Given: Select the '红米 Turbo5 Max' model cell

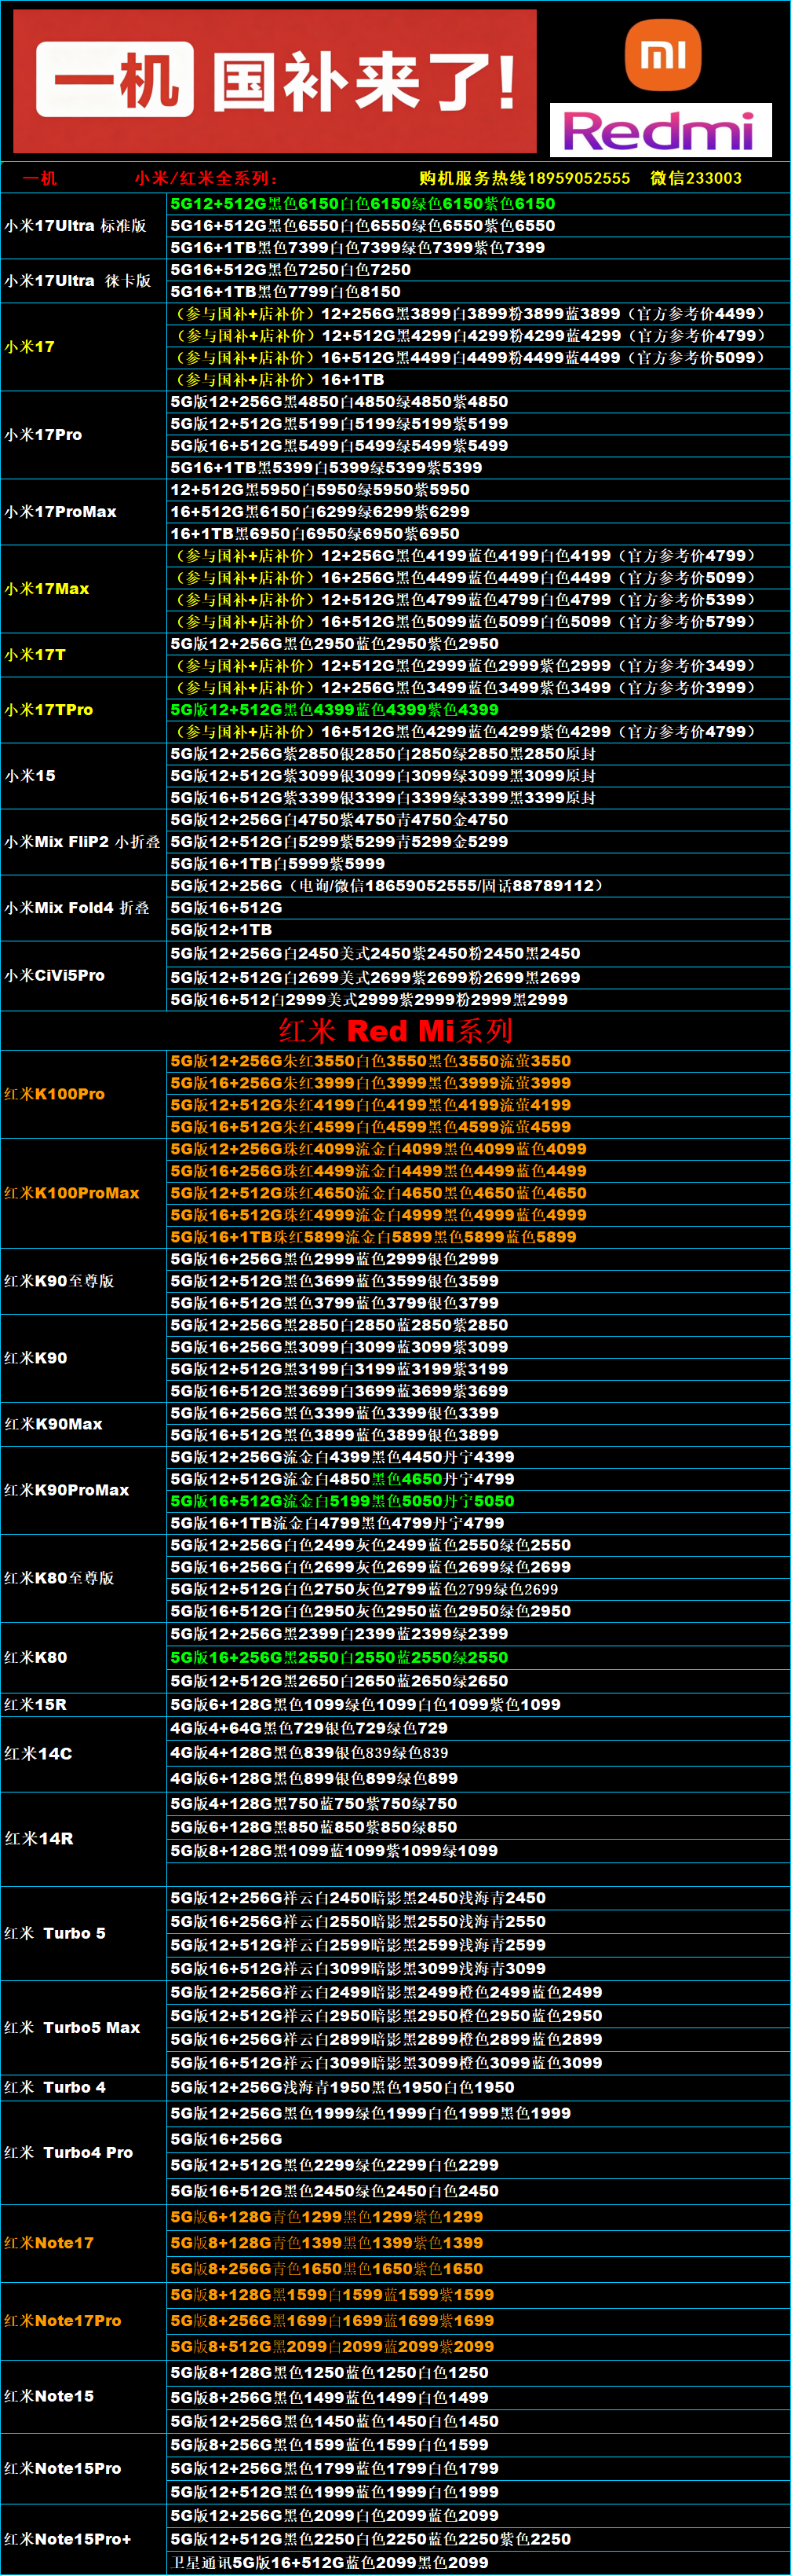Looking at the screenshot, I should pyautogui.click(x=84, y=2028).
